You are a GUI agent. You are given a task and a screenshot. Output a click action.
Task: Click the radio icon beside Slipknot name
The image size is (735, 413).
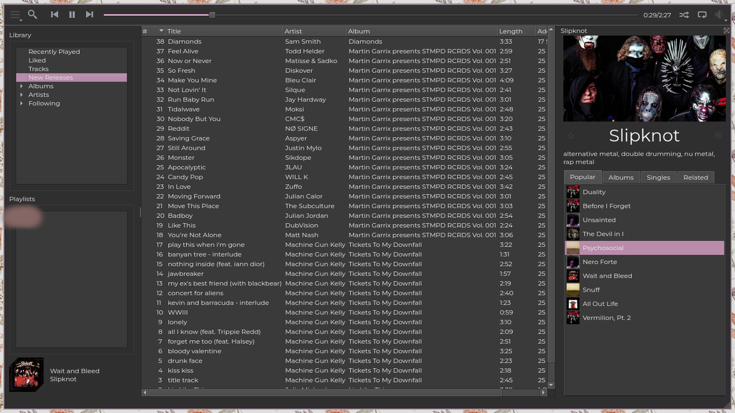click(718, 136)
